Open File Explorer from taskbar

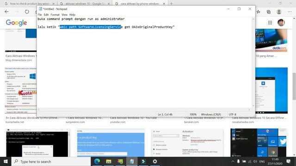[109, 161]
